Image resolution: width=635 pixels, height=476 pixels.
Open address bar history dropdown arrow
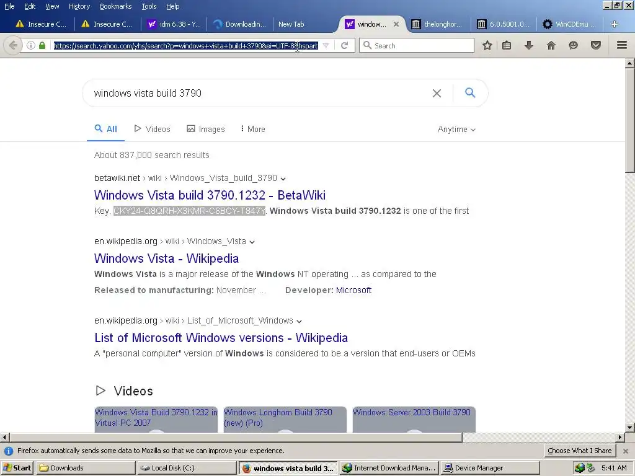pyautogui.click(x=326, y=45)
